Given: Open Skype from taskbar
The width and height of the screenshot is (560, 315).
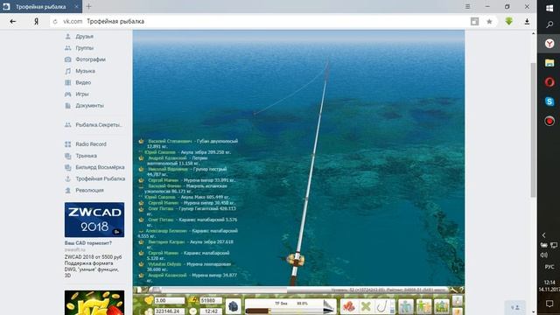Looking at the screenshot, I should (x=549, y=101).
